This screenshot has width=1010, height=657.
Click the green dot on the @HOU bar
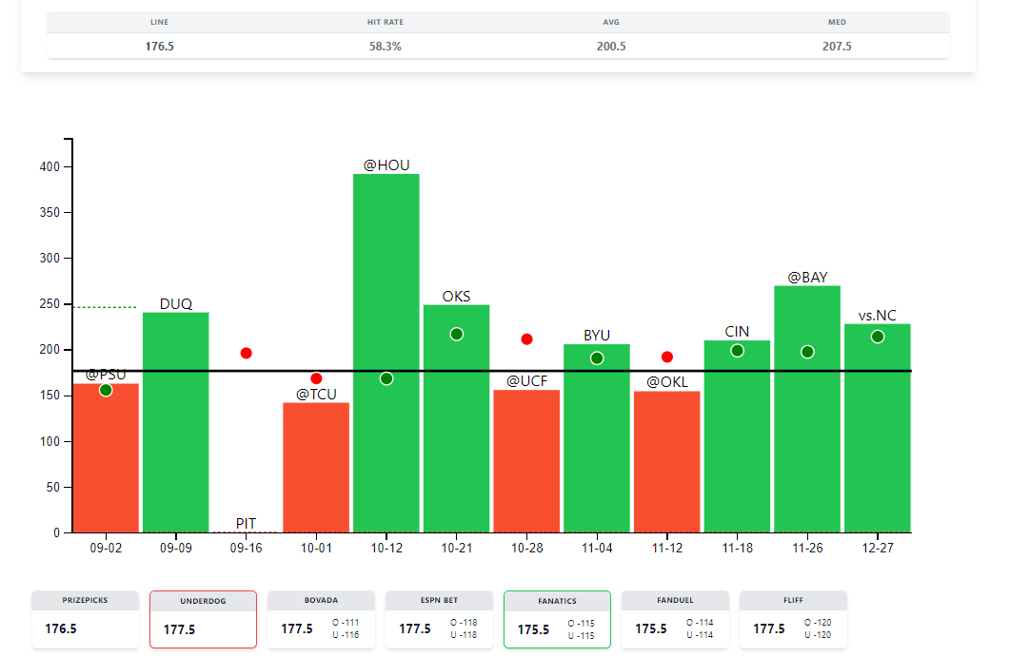coord(386,379)
